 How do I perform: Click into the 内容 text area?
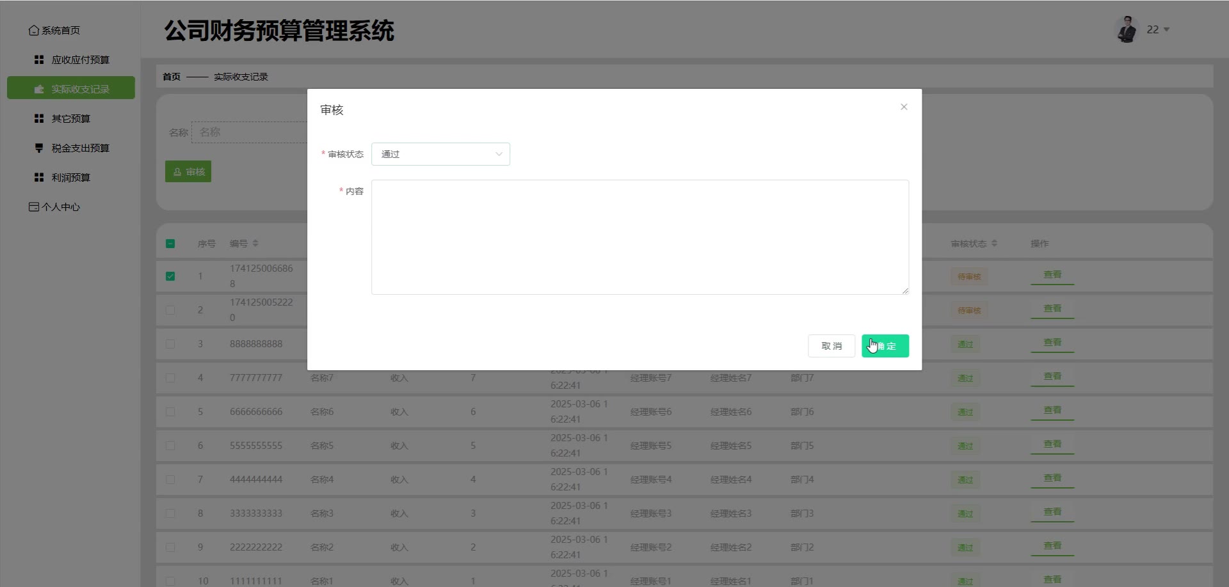639,237
